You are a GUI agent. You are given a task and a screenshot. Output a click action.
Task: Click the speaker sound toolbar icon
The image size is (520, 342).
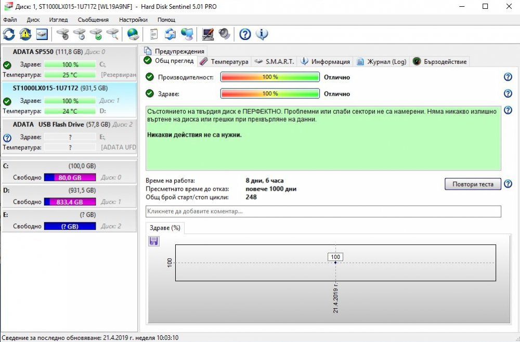click(225, 34)
